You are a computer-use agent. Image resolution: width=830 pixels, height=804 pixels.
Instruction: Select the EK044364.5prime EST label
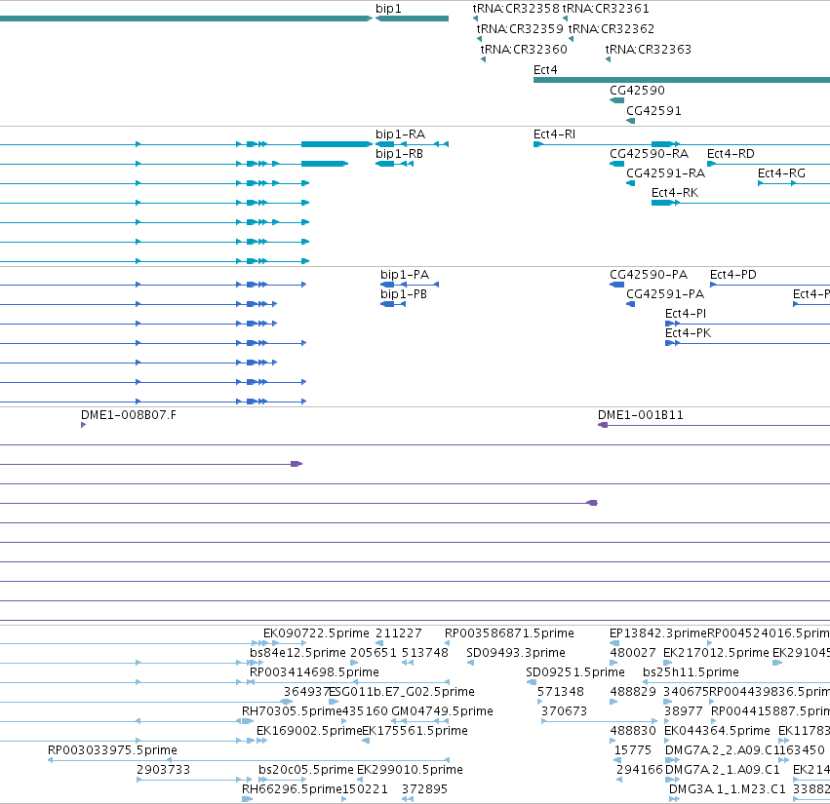717,731
